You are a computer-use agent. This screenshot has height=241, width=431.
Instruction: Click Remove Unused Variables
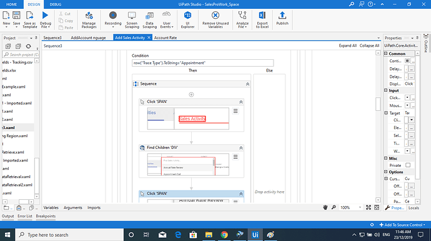215,20
